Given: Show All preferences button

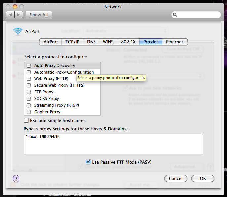Looking at the screenshot, I should pos(39,15).
